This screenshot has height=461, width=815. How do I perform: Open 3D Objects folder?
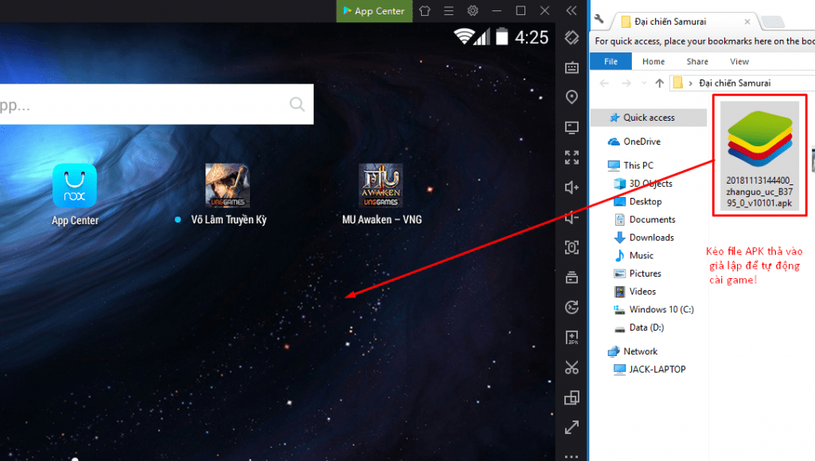651,184
